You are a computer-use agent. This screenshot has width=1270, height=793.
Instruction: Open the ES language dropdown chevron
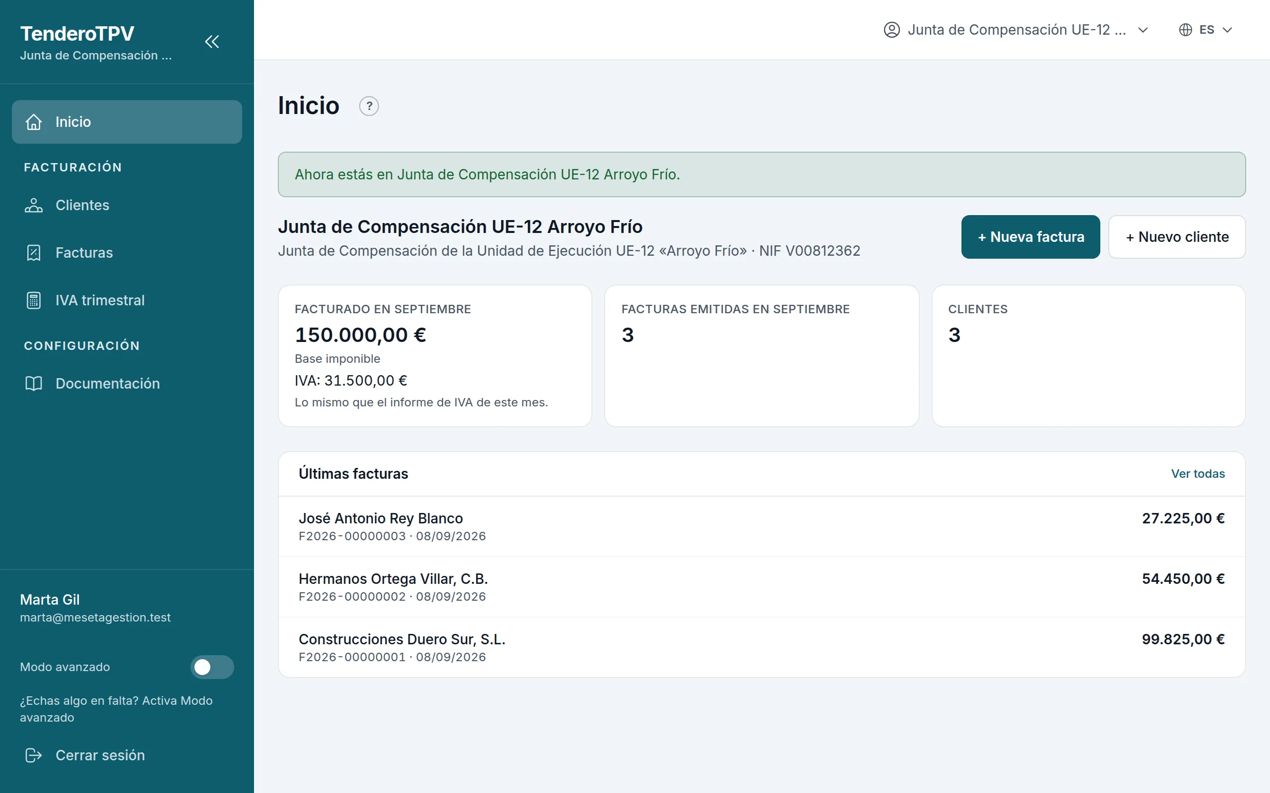click(x=1227, y=30)
